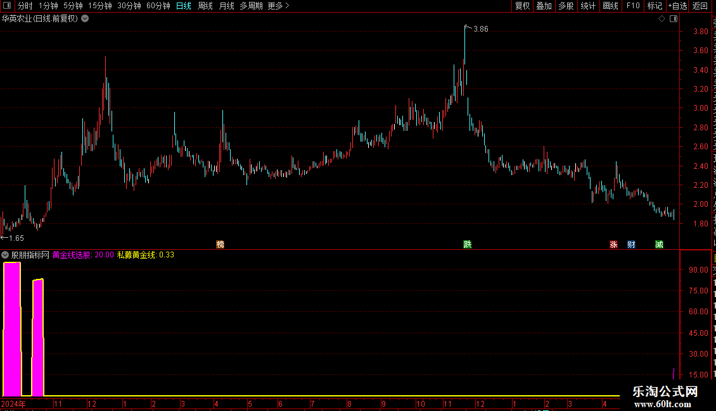Select the 日线 daily chart tab
The width and height of the screenshot is (716, 411).
[184, 6]
